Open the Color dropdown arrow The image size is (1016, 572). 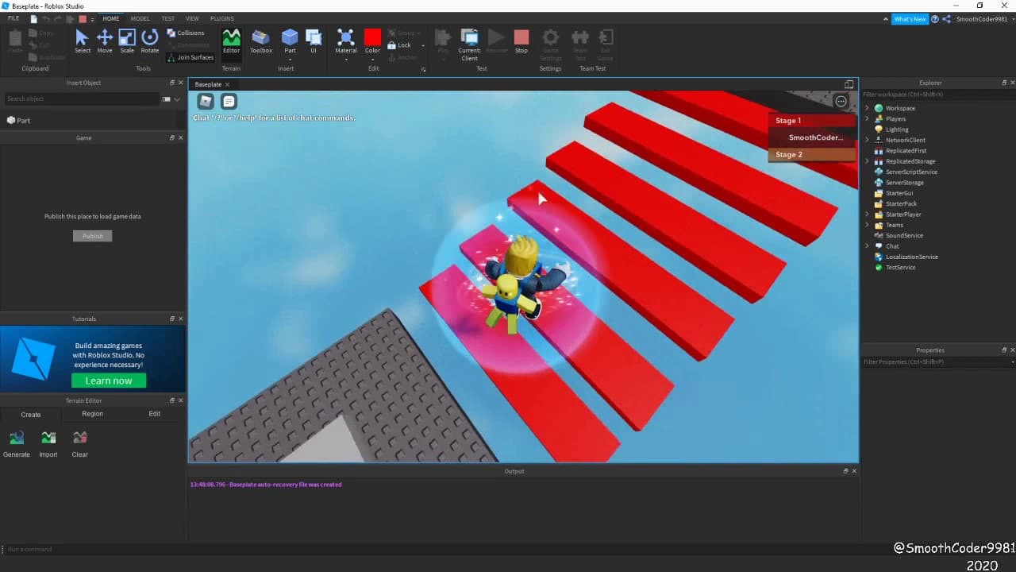(372, 60)
